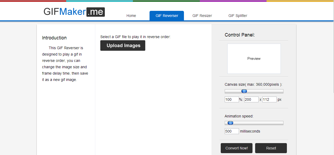Image resolution: width=334 pixels, height=155 pixels.
Task: Click the canvas width field showing 200
Action: 251,99
